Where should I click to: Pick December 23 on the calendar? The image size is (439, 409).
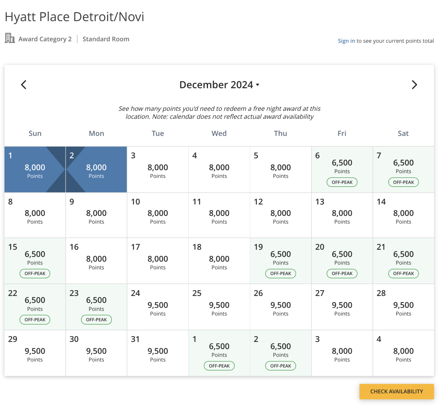[x=96, y=307]
